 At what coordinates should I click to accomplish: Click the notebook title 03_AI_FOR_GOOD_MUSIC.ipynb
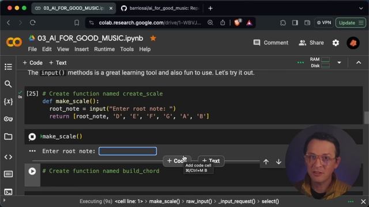click(90, 39)
